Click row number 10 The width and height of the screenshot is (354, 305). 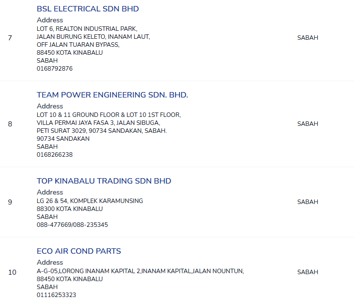[12, 272]
